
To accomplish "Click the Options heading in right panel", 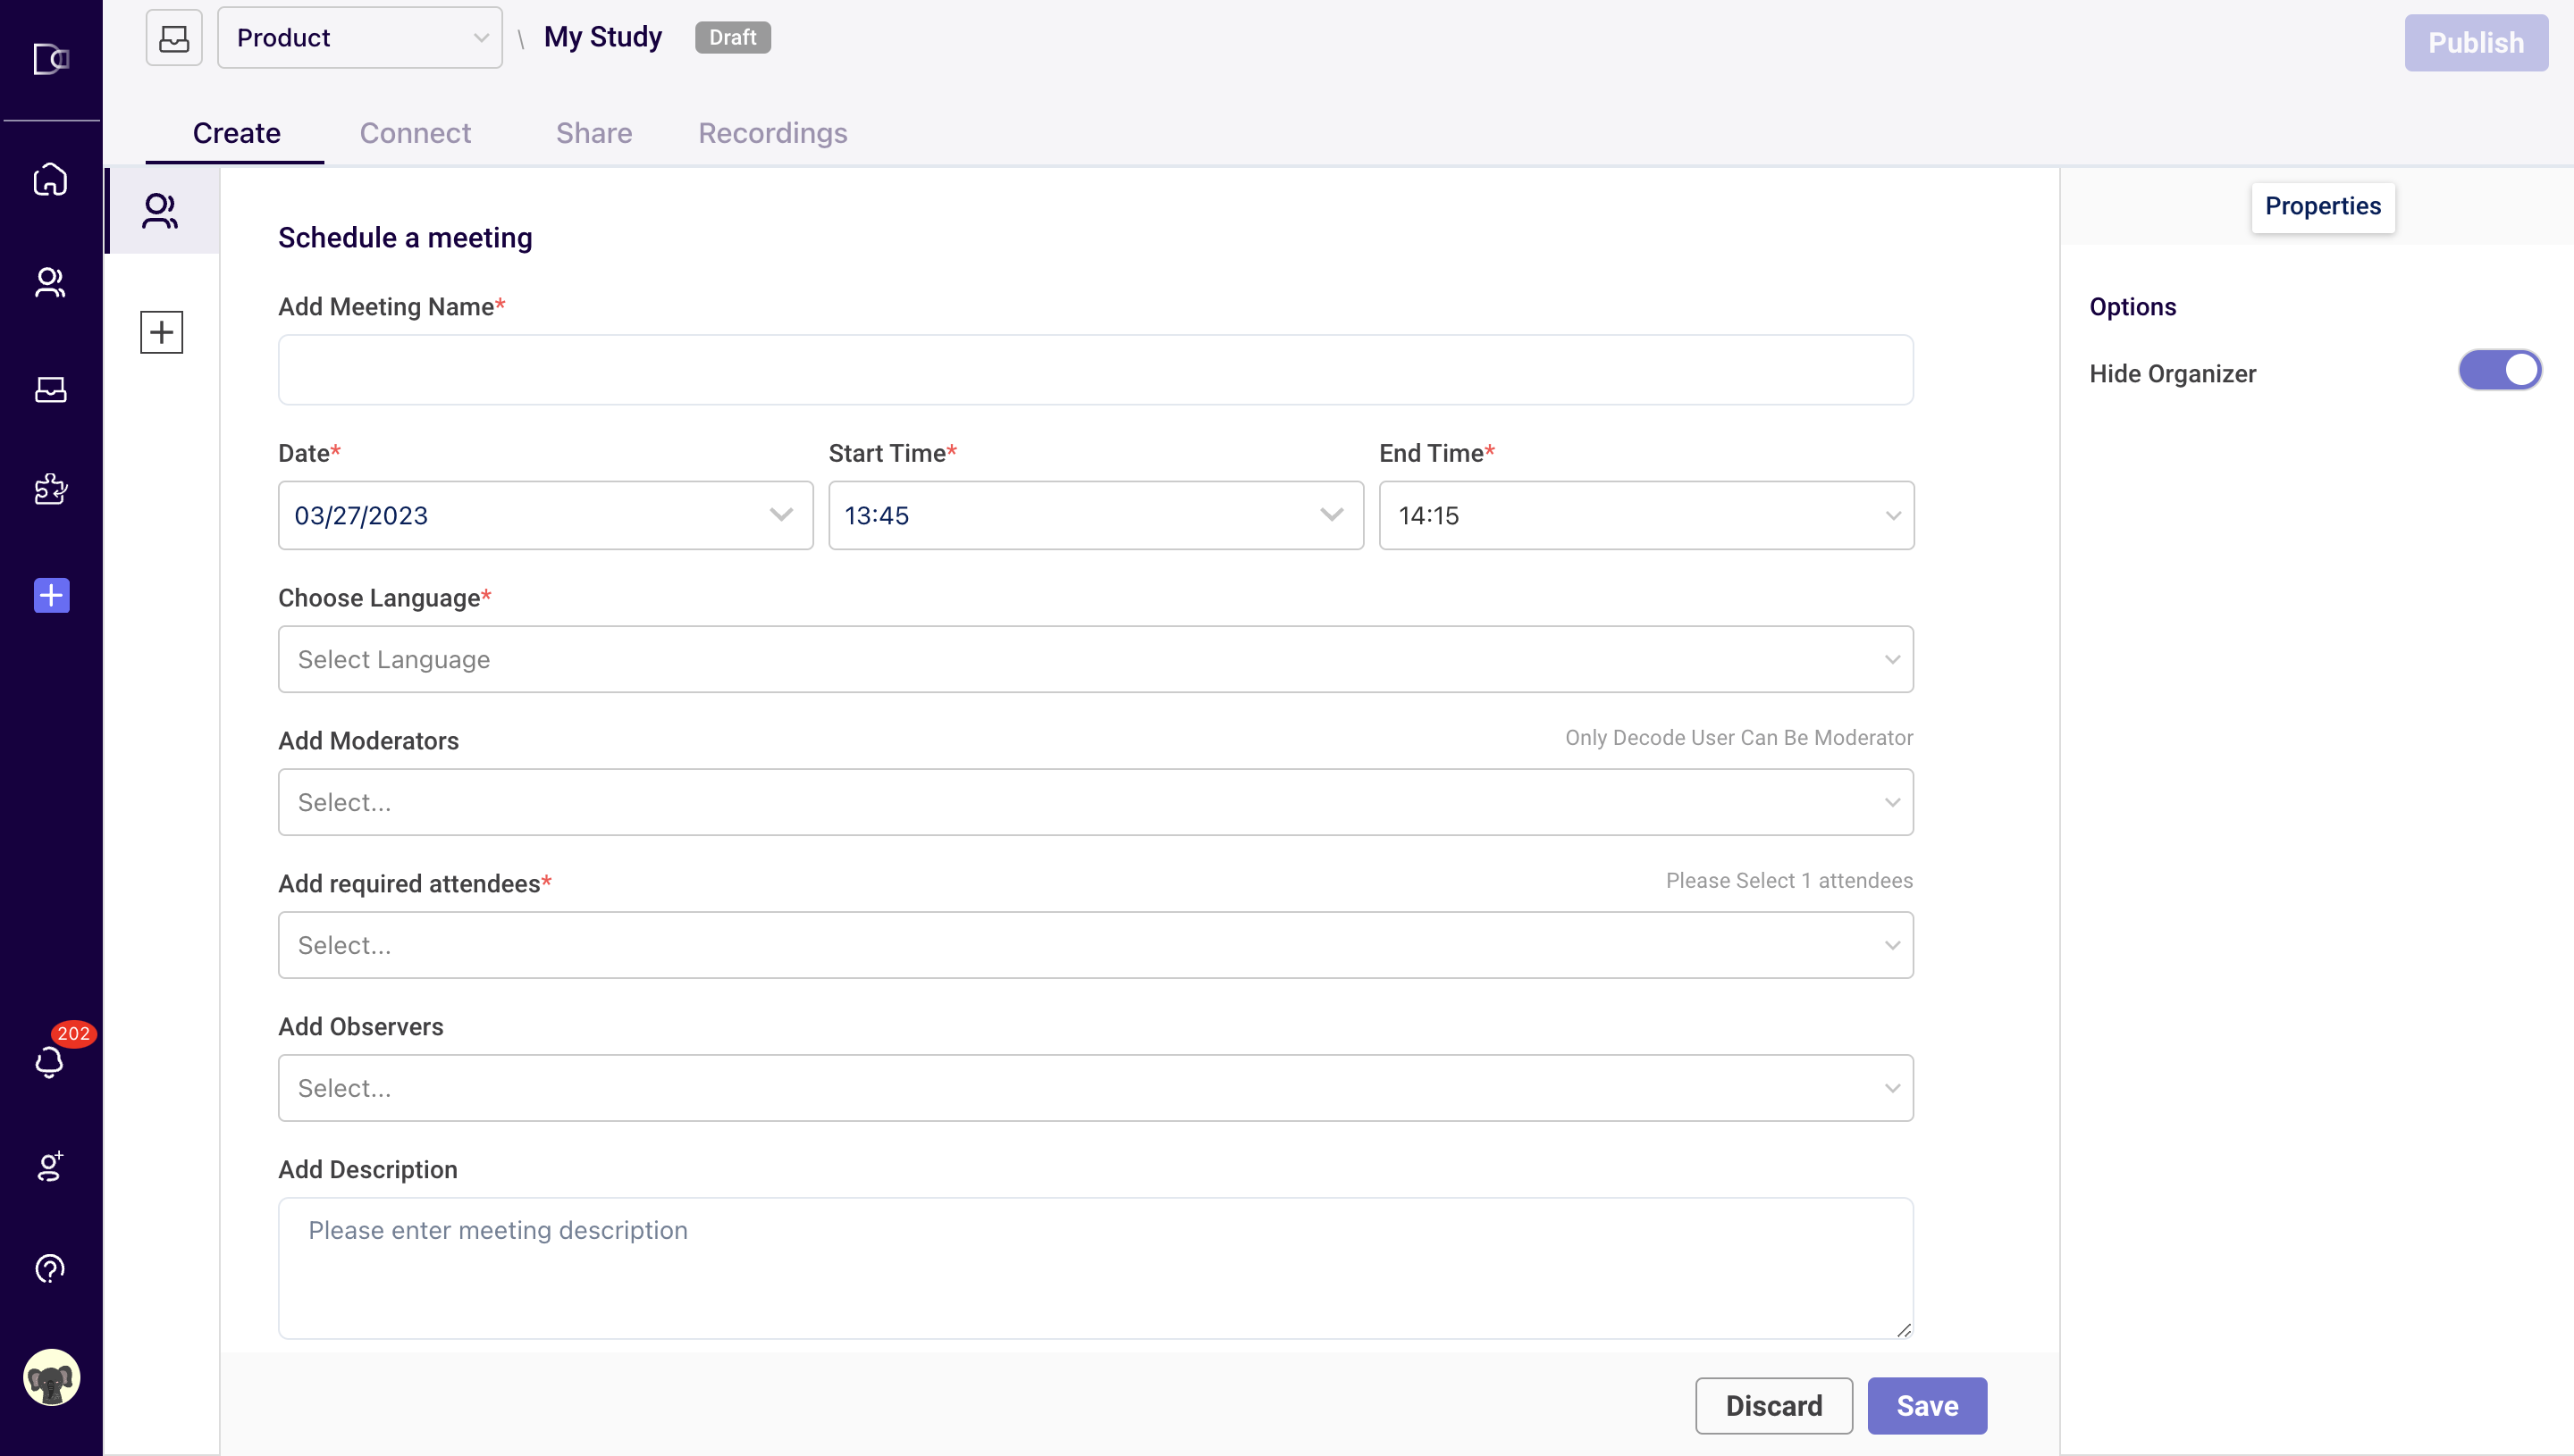I will click(x=2132, y=307).
